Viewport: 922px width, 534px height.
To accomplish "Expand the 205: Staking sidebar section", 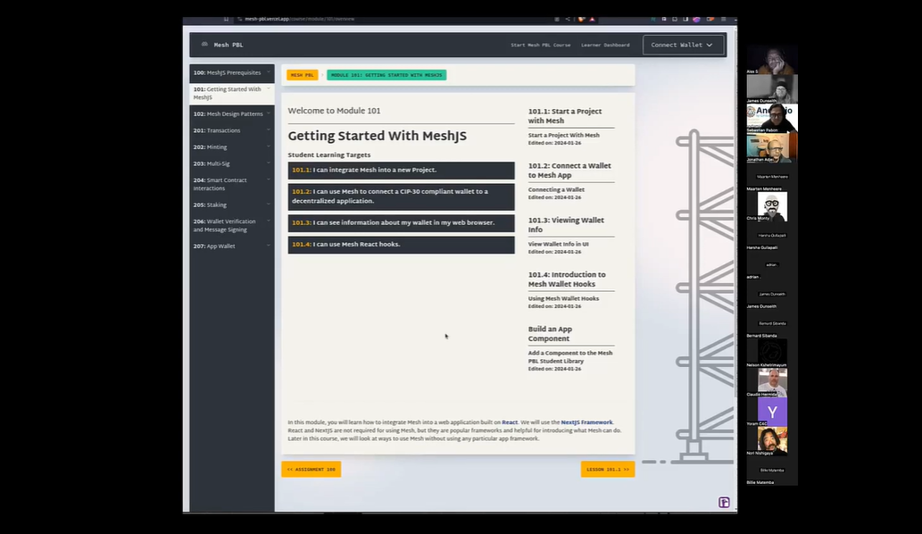I will click(x=231, y=205).
